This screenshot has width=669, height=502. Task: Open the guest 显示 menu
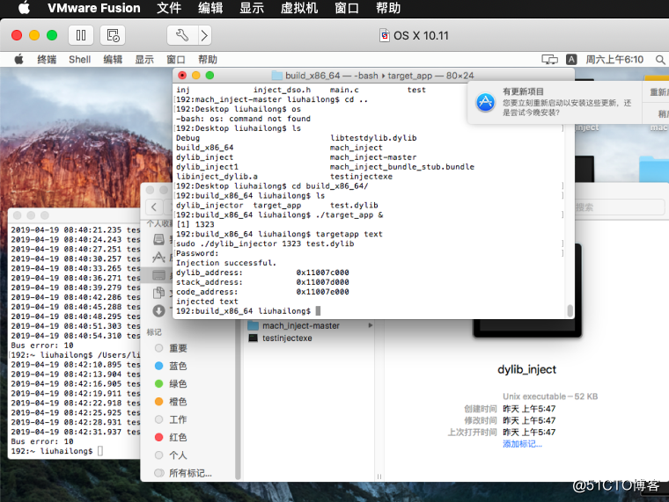(144, 59)
